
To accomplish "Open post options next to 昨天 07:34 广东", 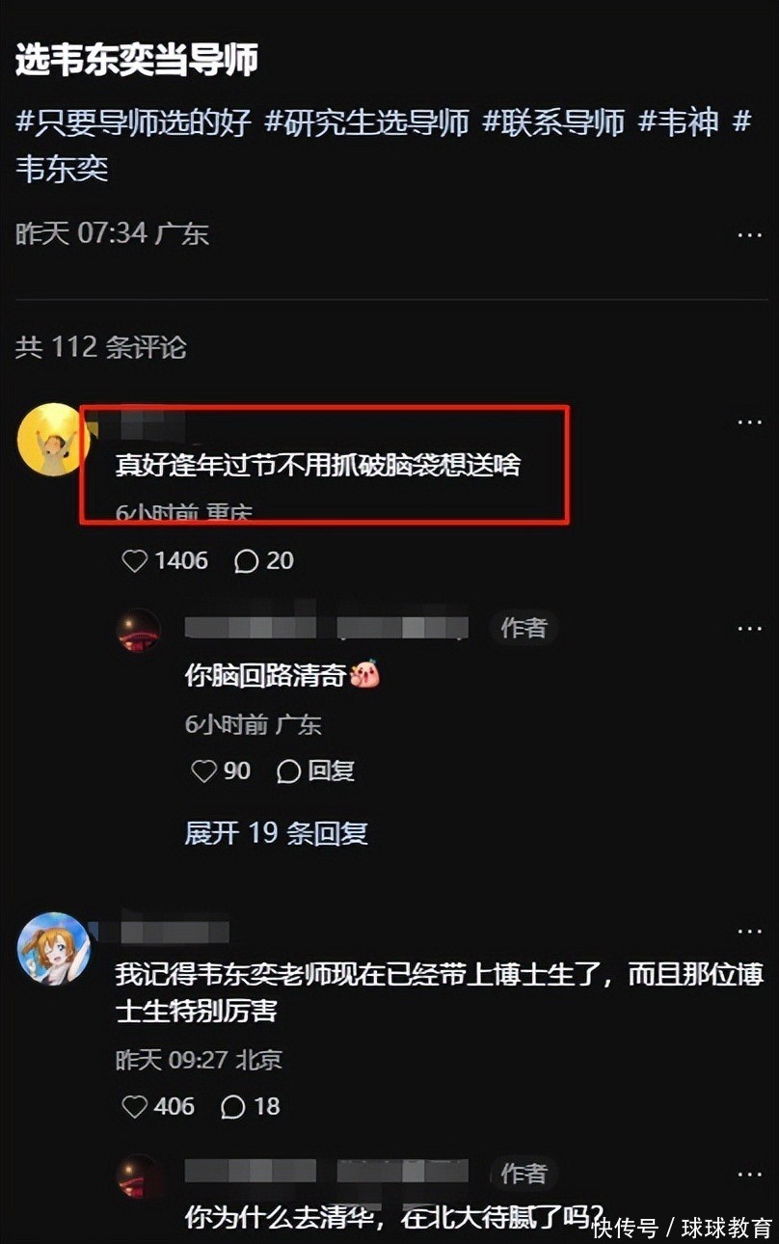I will click(750, 235).
